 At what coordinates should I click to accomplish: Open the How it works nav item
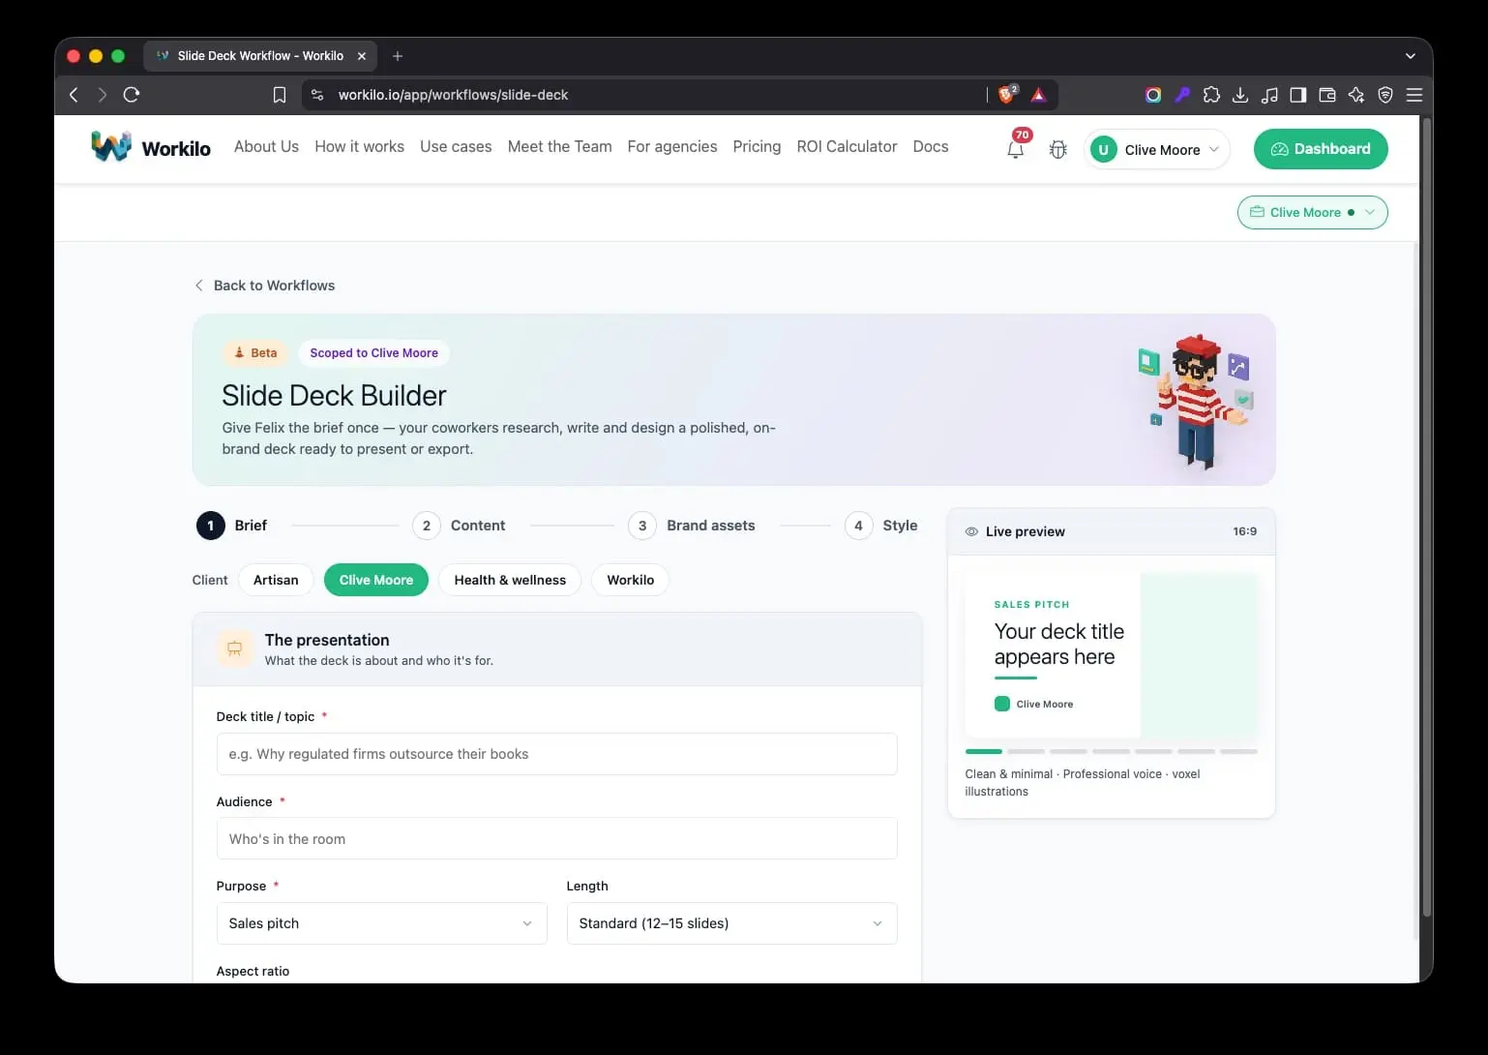[x=359, y=146]
